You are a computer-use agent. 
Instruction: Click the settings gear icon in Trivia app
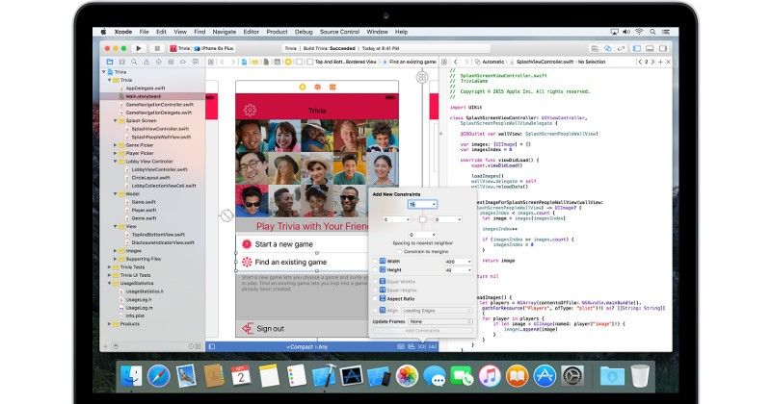coord(251,111)
